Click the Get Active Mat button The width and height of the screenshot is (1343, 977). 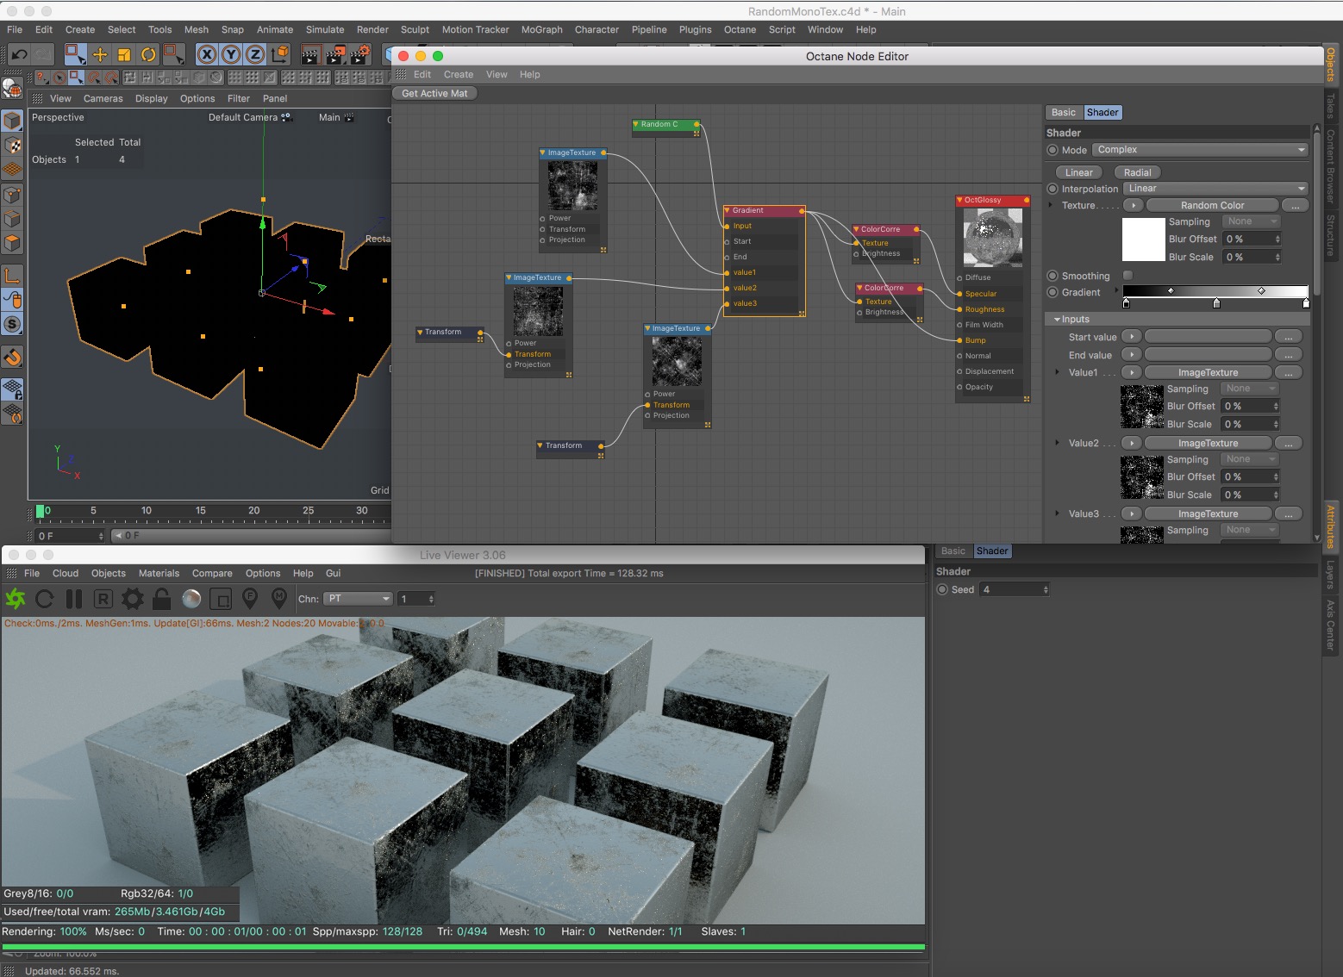point(434,93)
